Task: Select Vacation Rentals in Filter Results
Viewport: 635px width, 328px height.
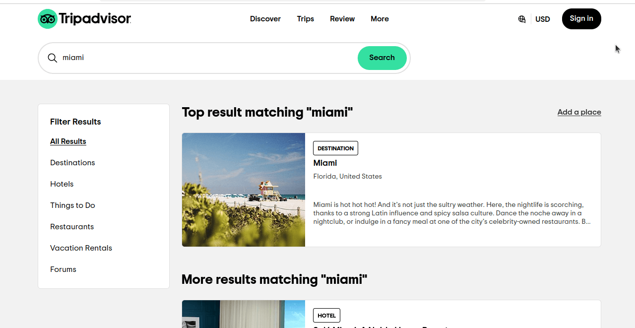Action: 81,248
